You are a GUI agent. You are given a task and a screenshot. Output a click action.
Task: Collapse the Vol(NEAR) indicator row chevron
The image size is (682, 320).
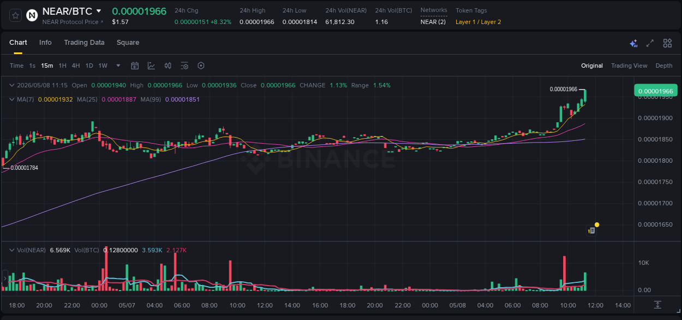11,250
